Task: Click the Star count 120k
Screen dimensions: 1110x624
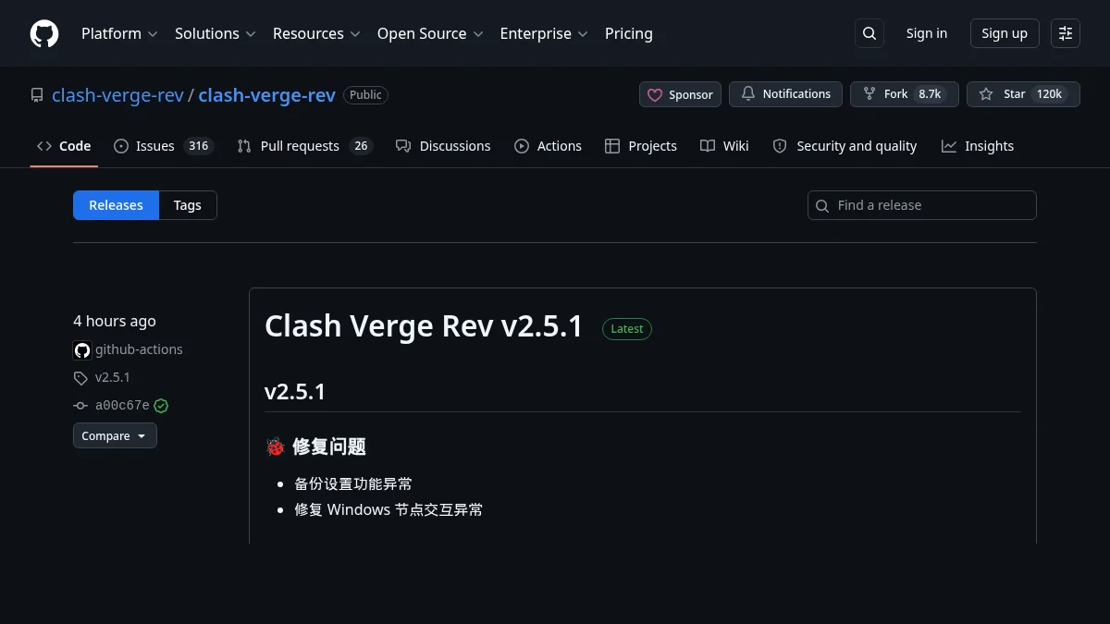Action: (1049, 94)
